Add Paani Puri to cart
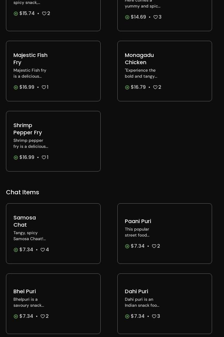 click(x=127, y=246)
